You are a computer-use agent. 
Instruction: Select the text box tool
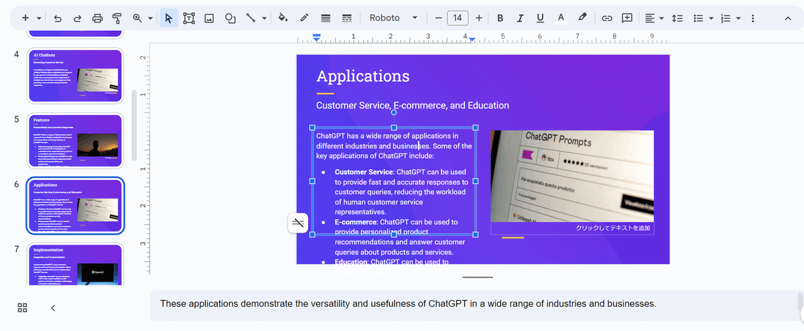(189, 18)
